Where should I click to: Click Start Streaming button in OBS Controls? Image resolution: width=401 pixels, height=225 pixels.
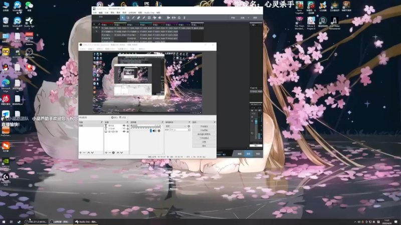[x=204, y=126]
